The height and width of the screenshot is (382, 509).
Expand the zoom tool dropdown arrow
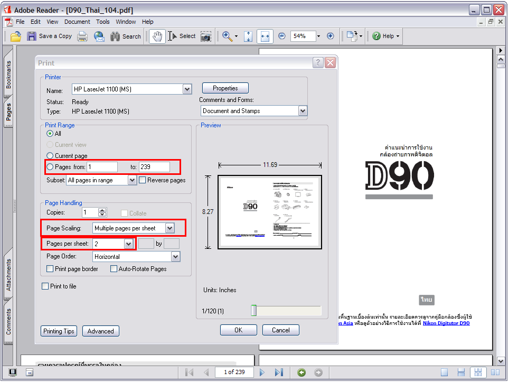click(x=236, y=36)
